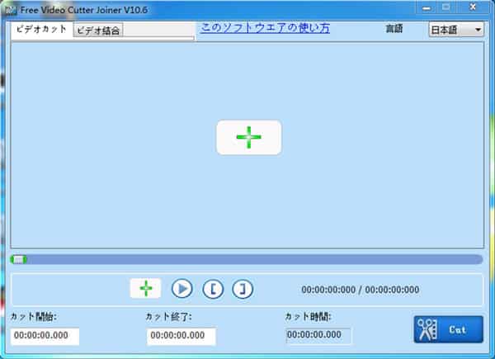Screen dimensions: 495x359
Task: Switch to the ビデオ結合 tab
Action: point(98,31)
